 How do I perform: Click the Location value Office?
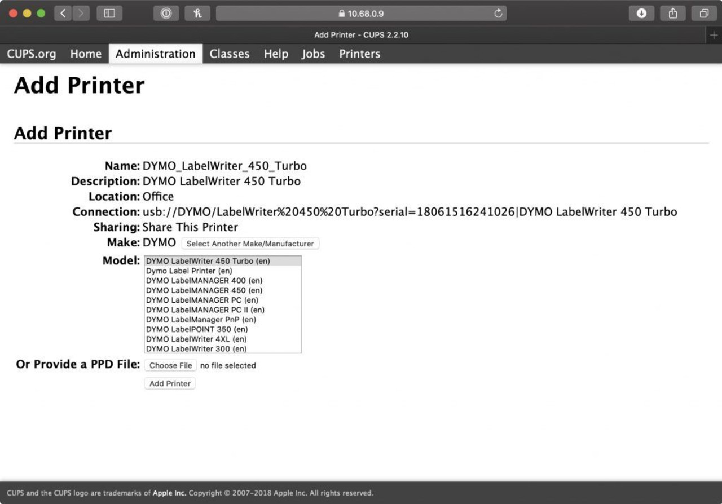pos(158,197)
